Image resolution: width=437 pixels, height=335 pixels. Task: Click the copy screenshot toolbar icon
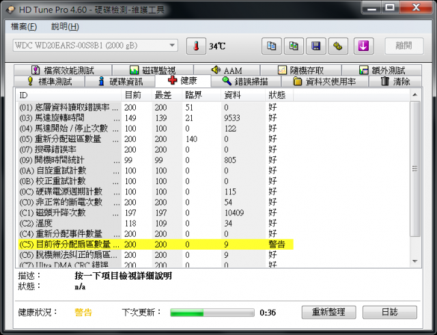[294, 46]
